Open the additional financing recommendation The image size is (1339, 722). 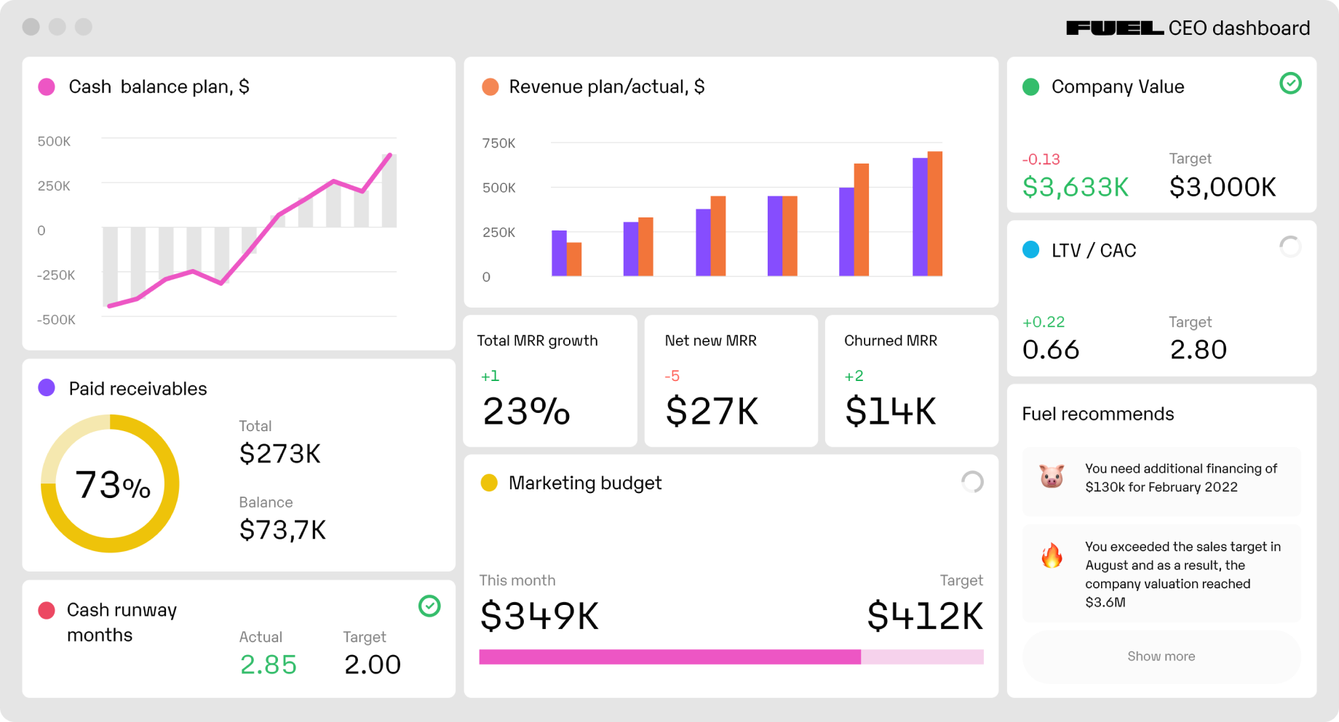click(x=1161, y=481)
